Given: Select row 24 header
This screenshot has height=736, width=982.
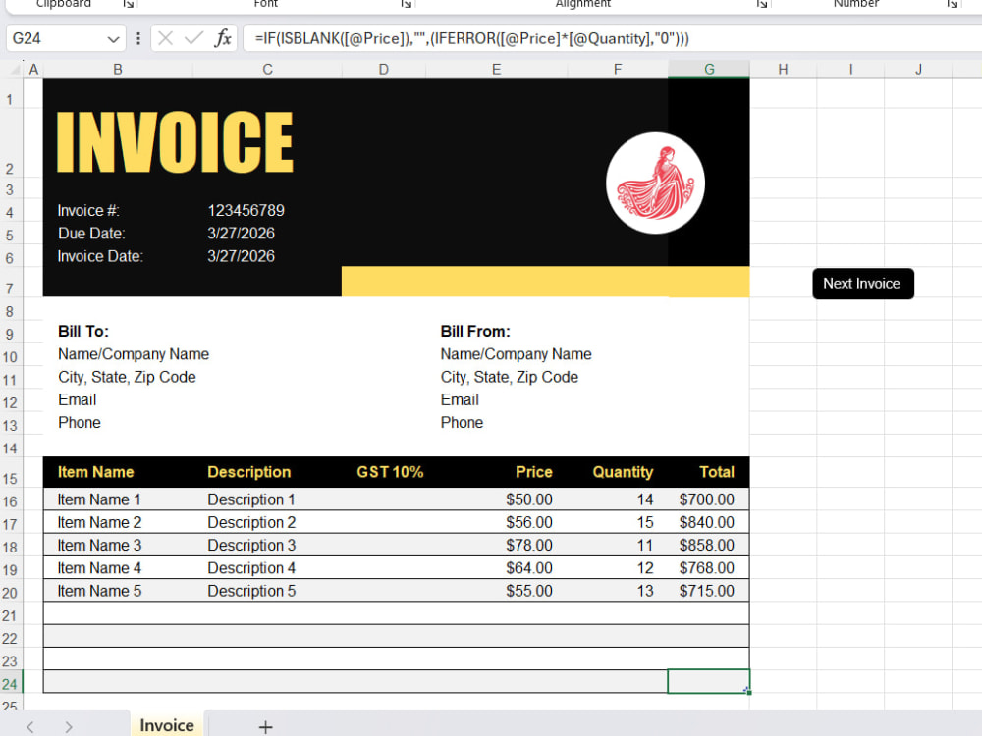Looking at the screenshot, I should [11, 683].
